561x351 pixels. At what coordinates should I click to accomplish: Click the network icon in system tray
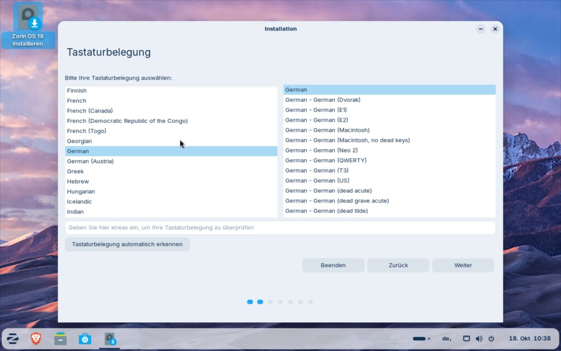[466, 339]
